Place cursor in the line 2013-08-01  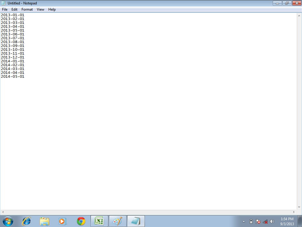tap(13, 42)
